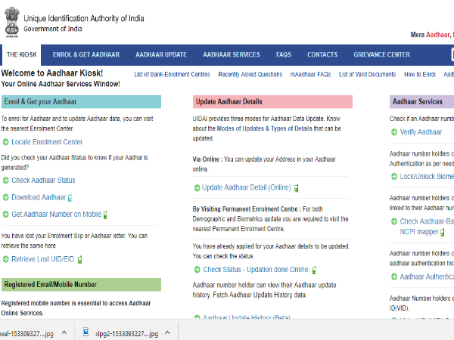The height and width of the screenshot is (340, 454).
Task: Click the Government of India emblem logo
Action: (11, 22)
